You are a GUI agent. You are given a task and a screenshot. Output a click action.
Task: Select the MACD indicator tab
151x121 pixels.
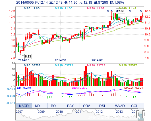point(24,106)
